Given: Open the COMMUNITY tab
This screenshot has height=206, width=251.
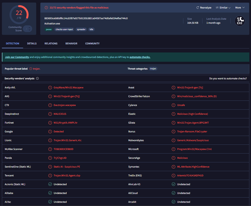Looking at the screenshot, I should tap(93, 43).
